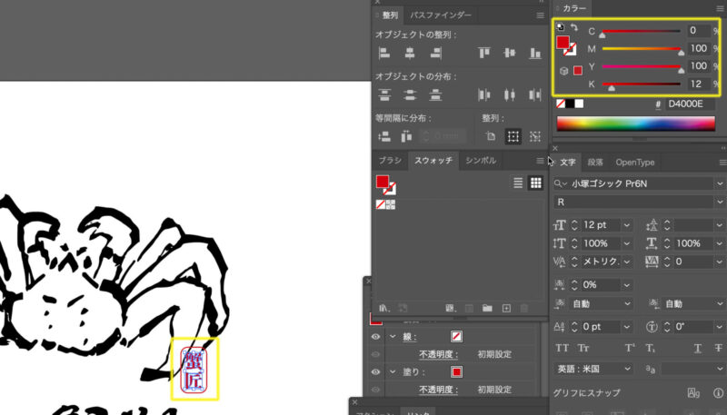
Task: Open the 不透明度 link under 塗り
Action: tap(438, 390)
